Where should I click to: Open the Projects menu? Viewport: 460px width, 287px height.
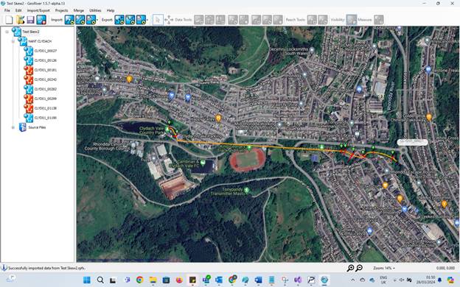(62, 10)
